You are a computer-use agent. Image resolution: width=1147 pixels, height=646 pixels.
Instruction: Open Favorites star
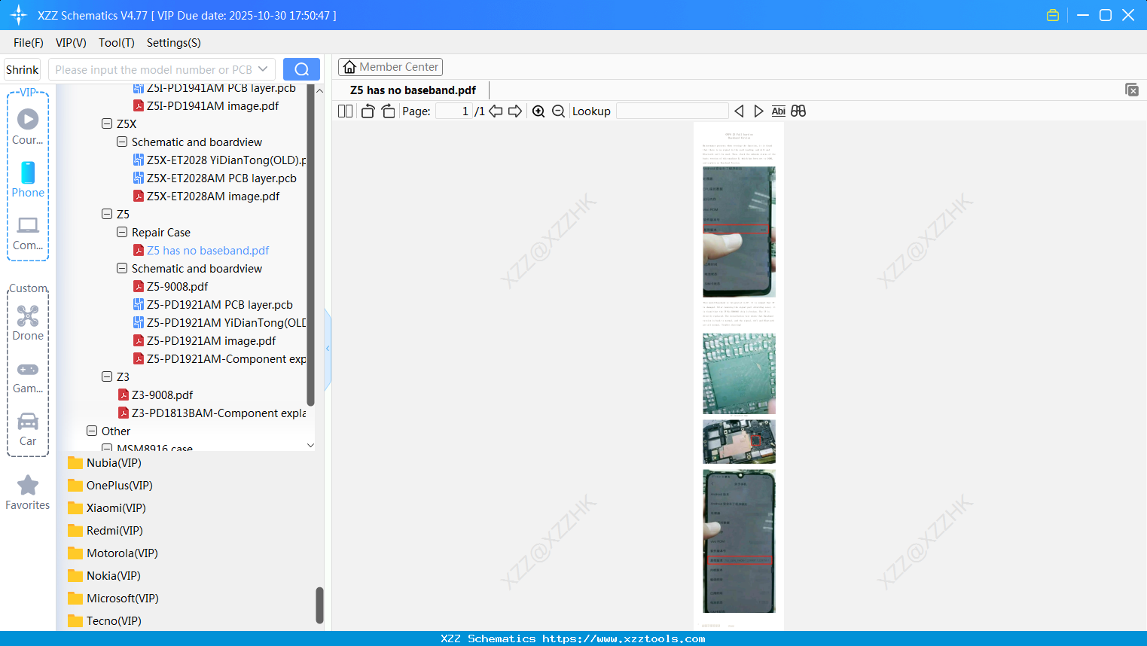tap(28, 492)
